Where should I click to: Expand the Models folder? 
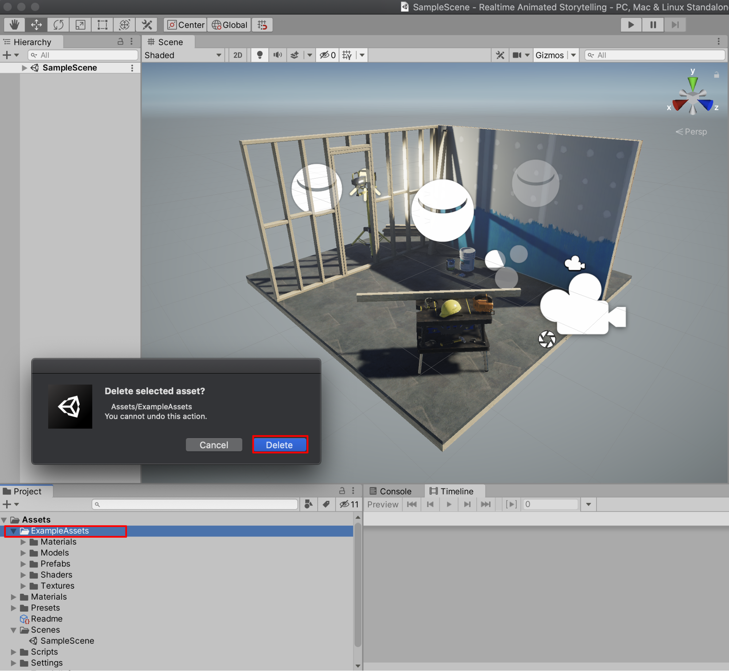point(23,553)
